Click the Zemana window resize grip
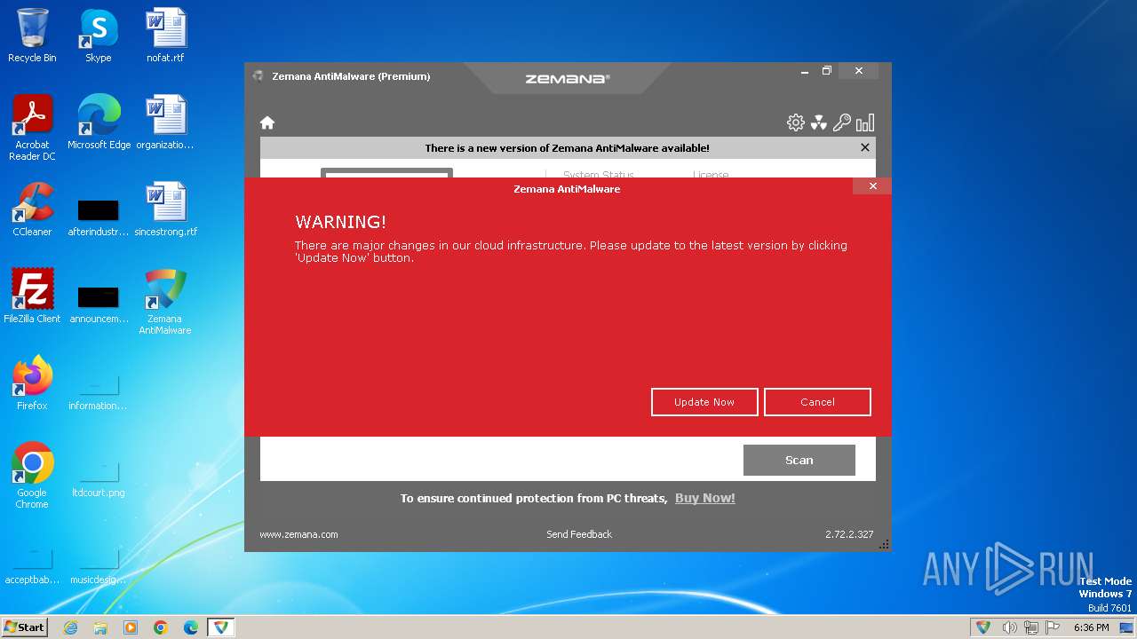1137x639 pixels. [x=884, y=545]
